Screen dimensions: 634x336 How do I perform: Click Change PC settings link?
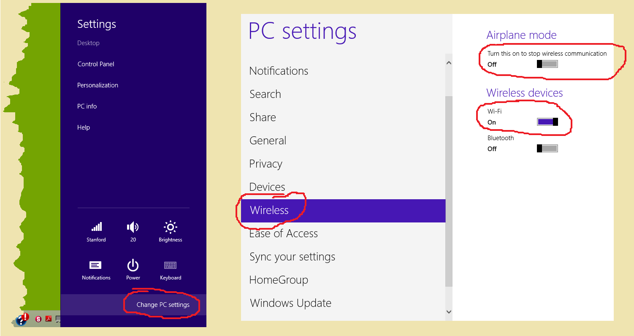tap(163, 305)
